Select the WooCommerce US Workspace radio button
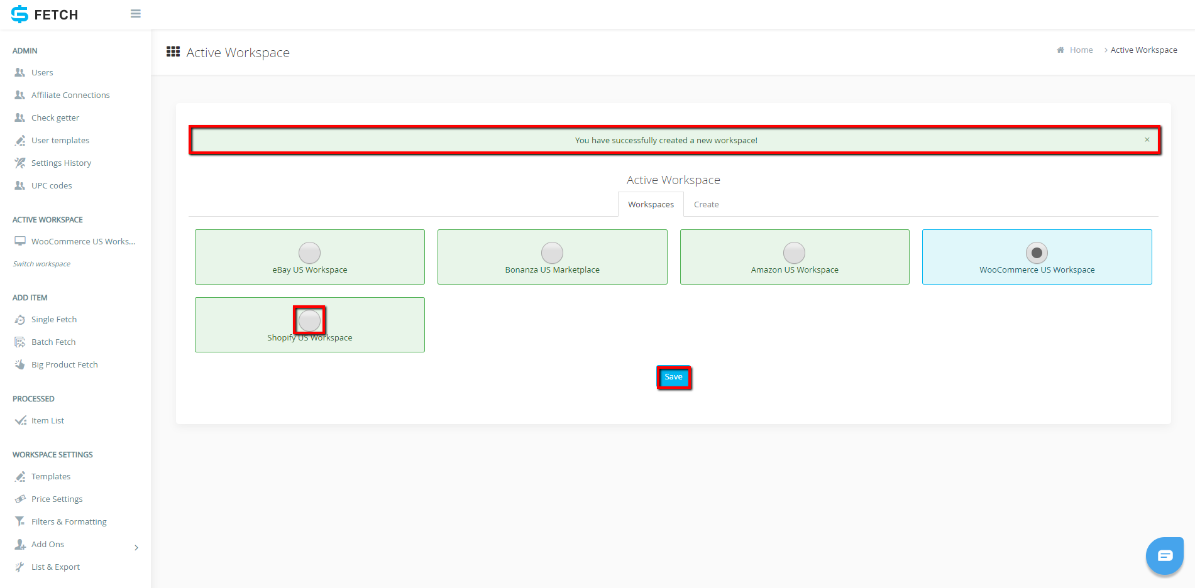This screenshot has height=588, width=1195. pyautogui.click(x=1037, y=253)
